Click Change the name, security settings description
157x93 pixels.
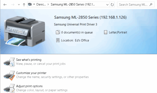click(x=52, y=77)
